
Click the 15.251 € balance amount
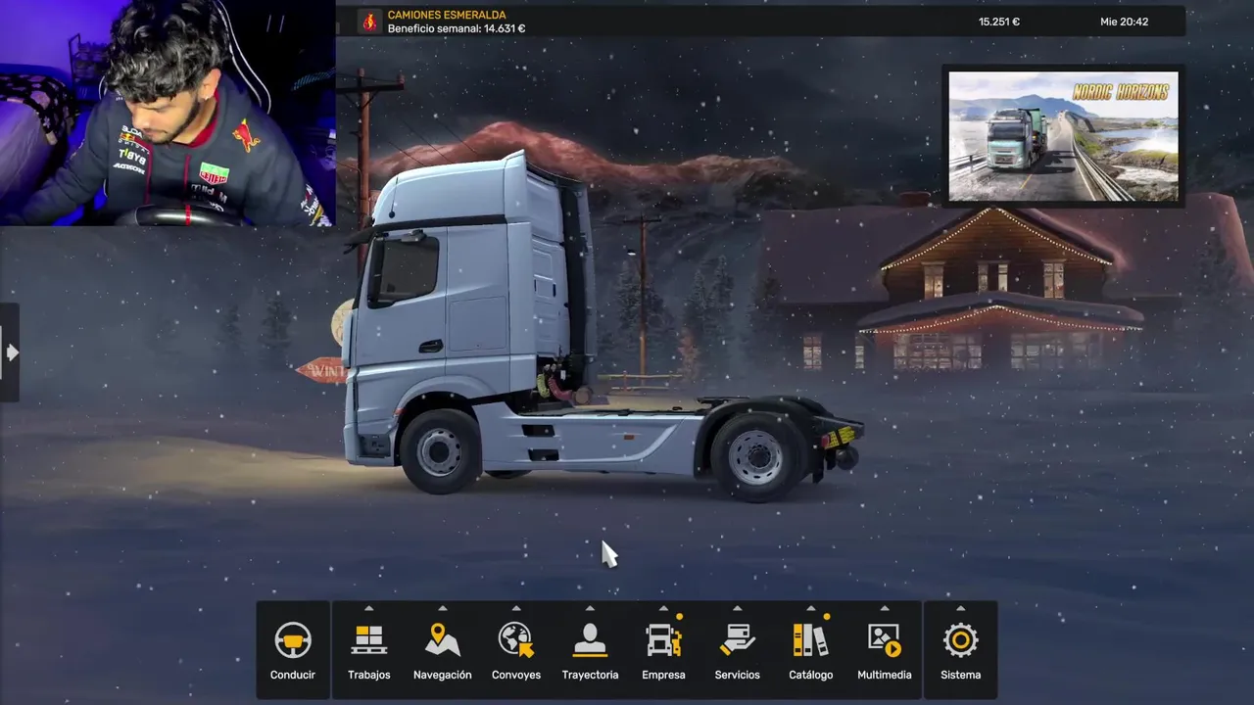click(999, 22)
